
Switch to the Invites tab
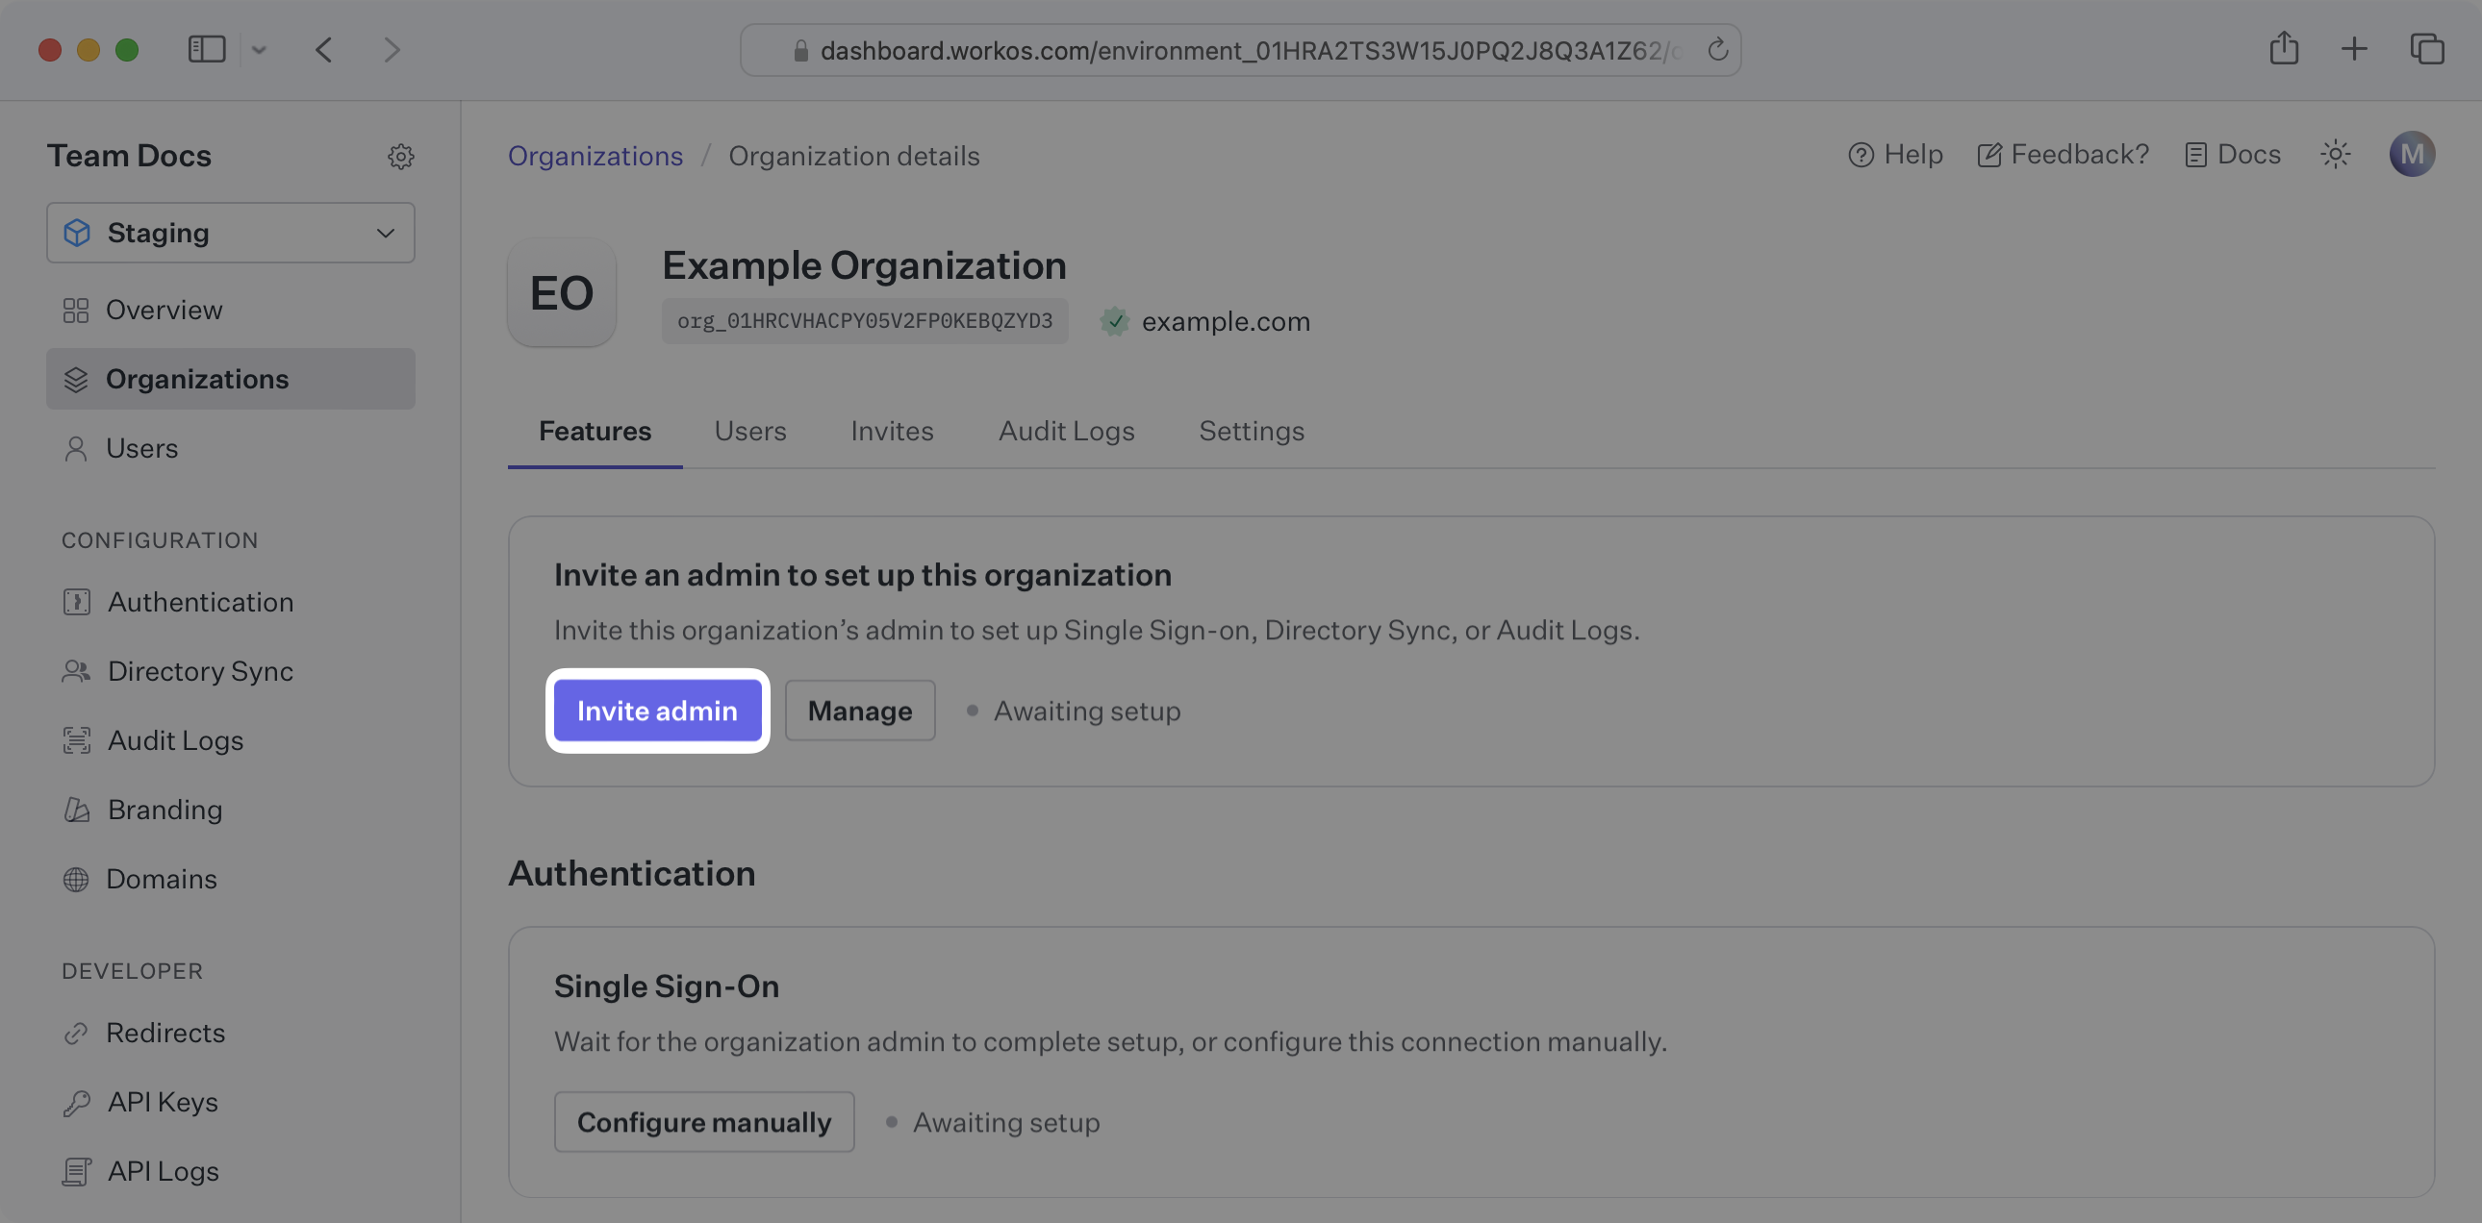click(891, 431)
